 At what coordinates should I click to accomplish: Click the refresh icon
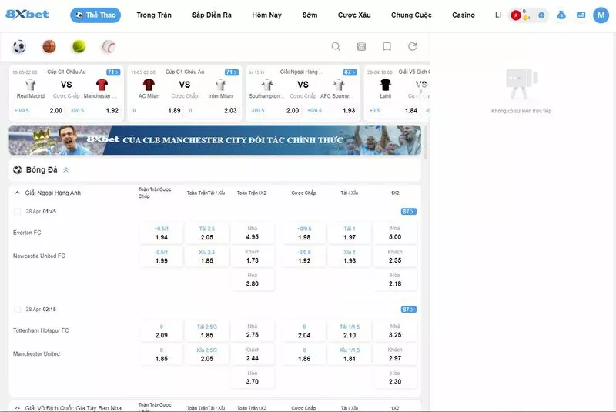(x=413, y=46)
